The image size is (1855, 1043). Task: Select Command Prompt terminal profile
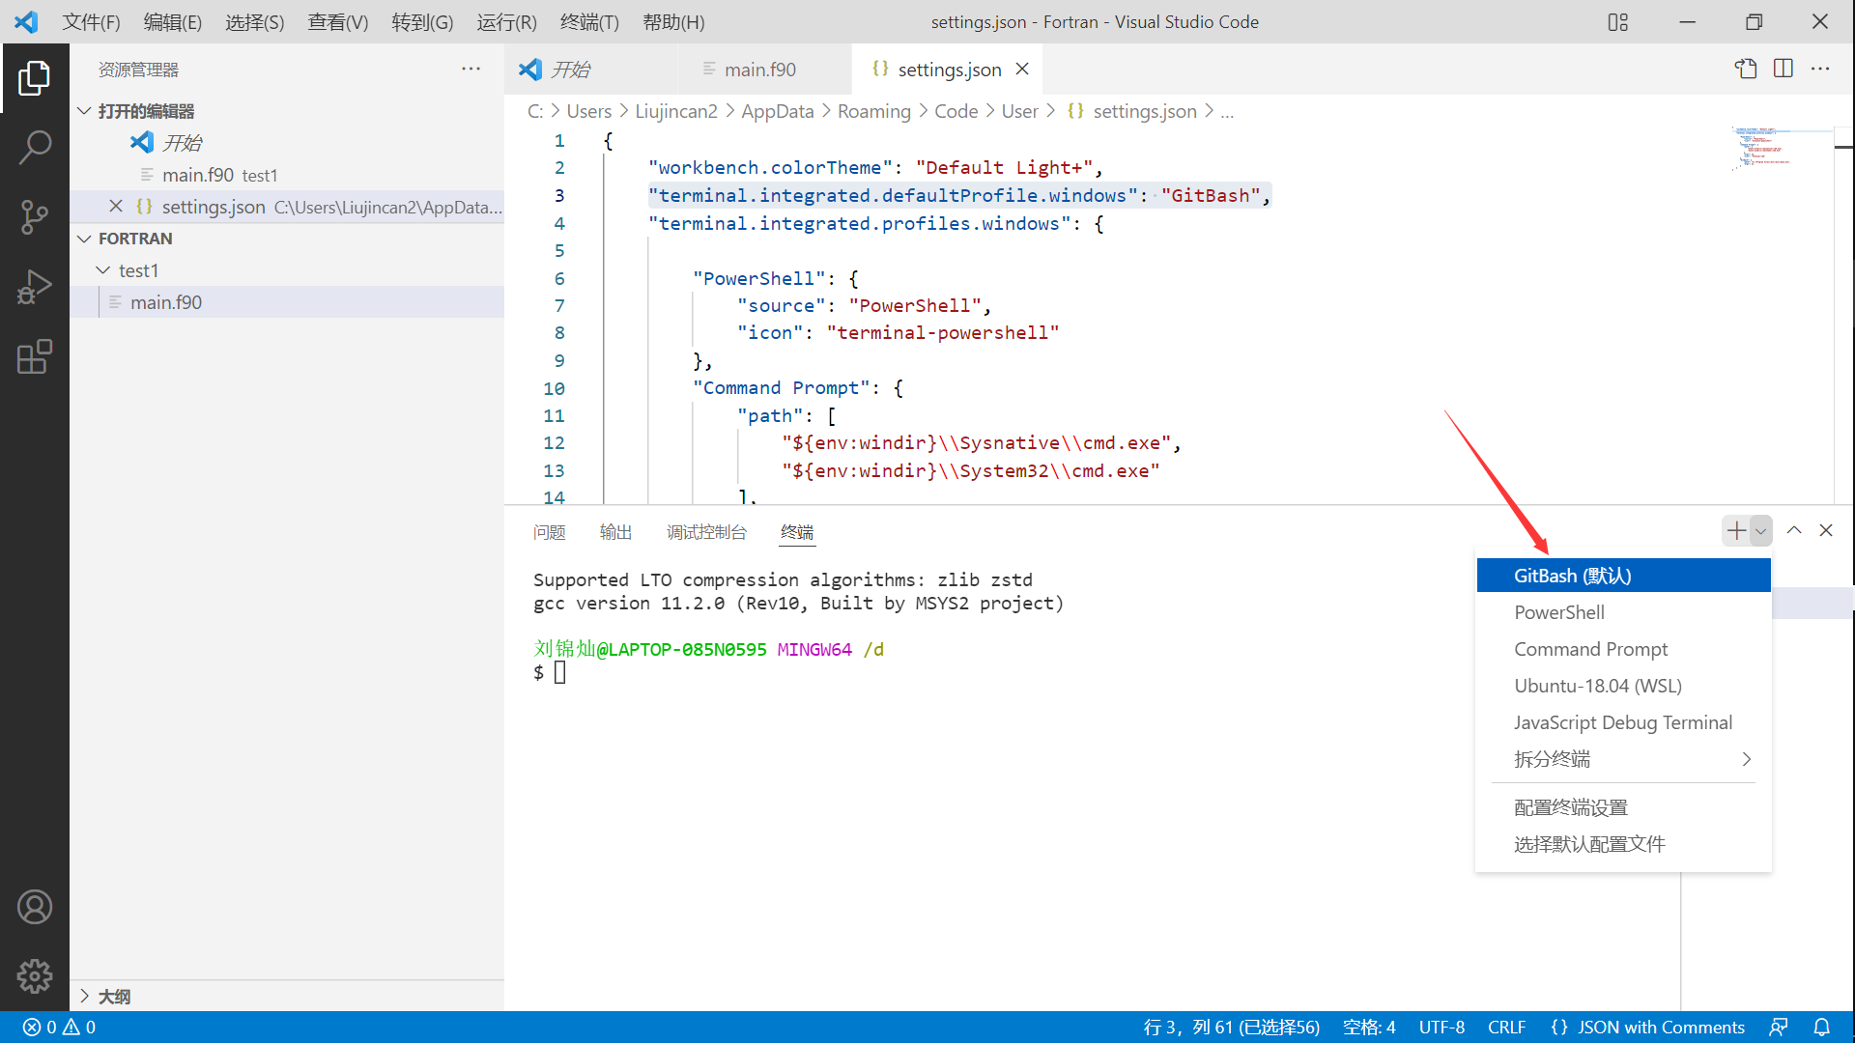[1623, 649]
